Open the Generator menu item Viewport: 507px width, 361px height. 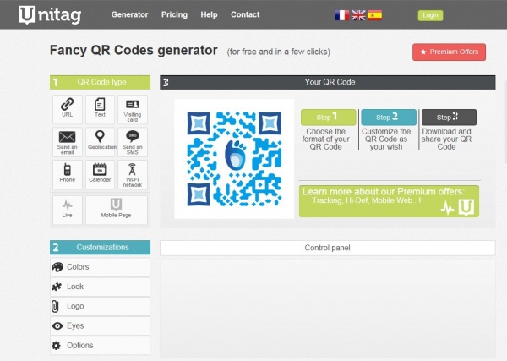[x=129, y=14]
